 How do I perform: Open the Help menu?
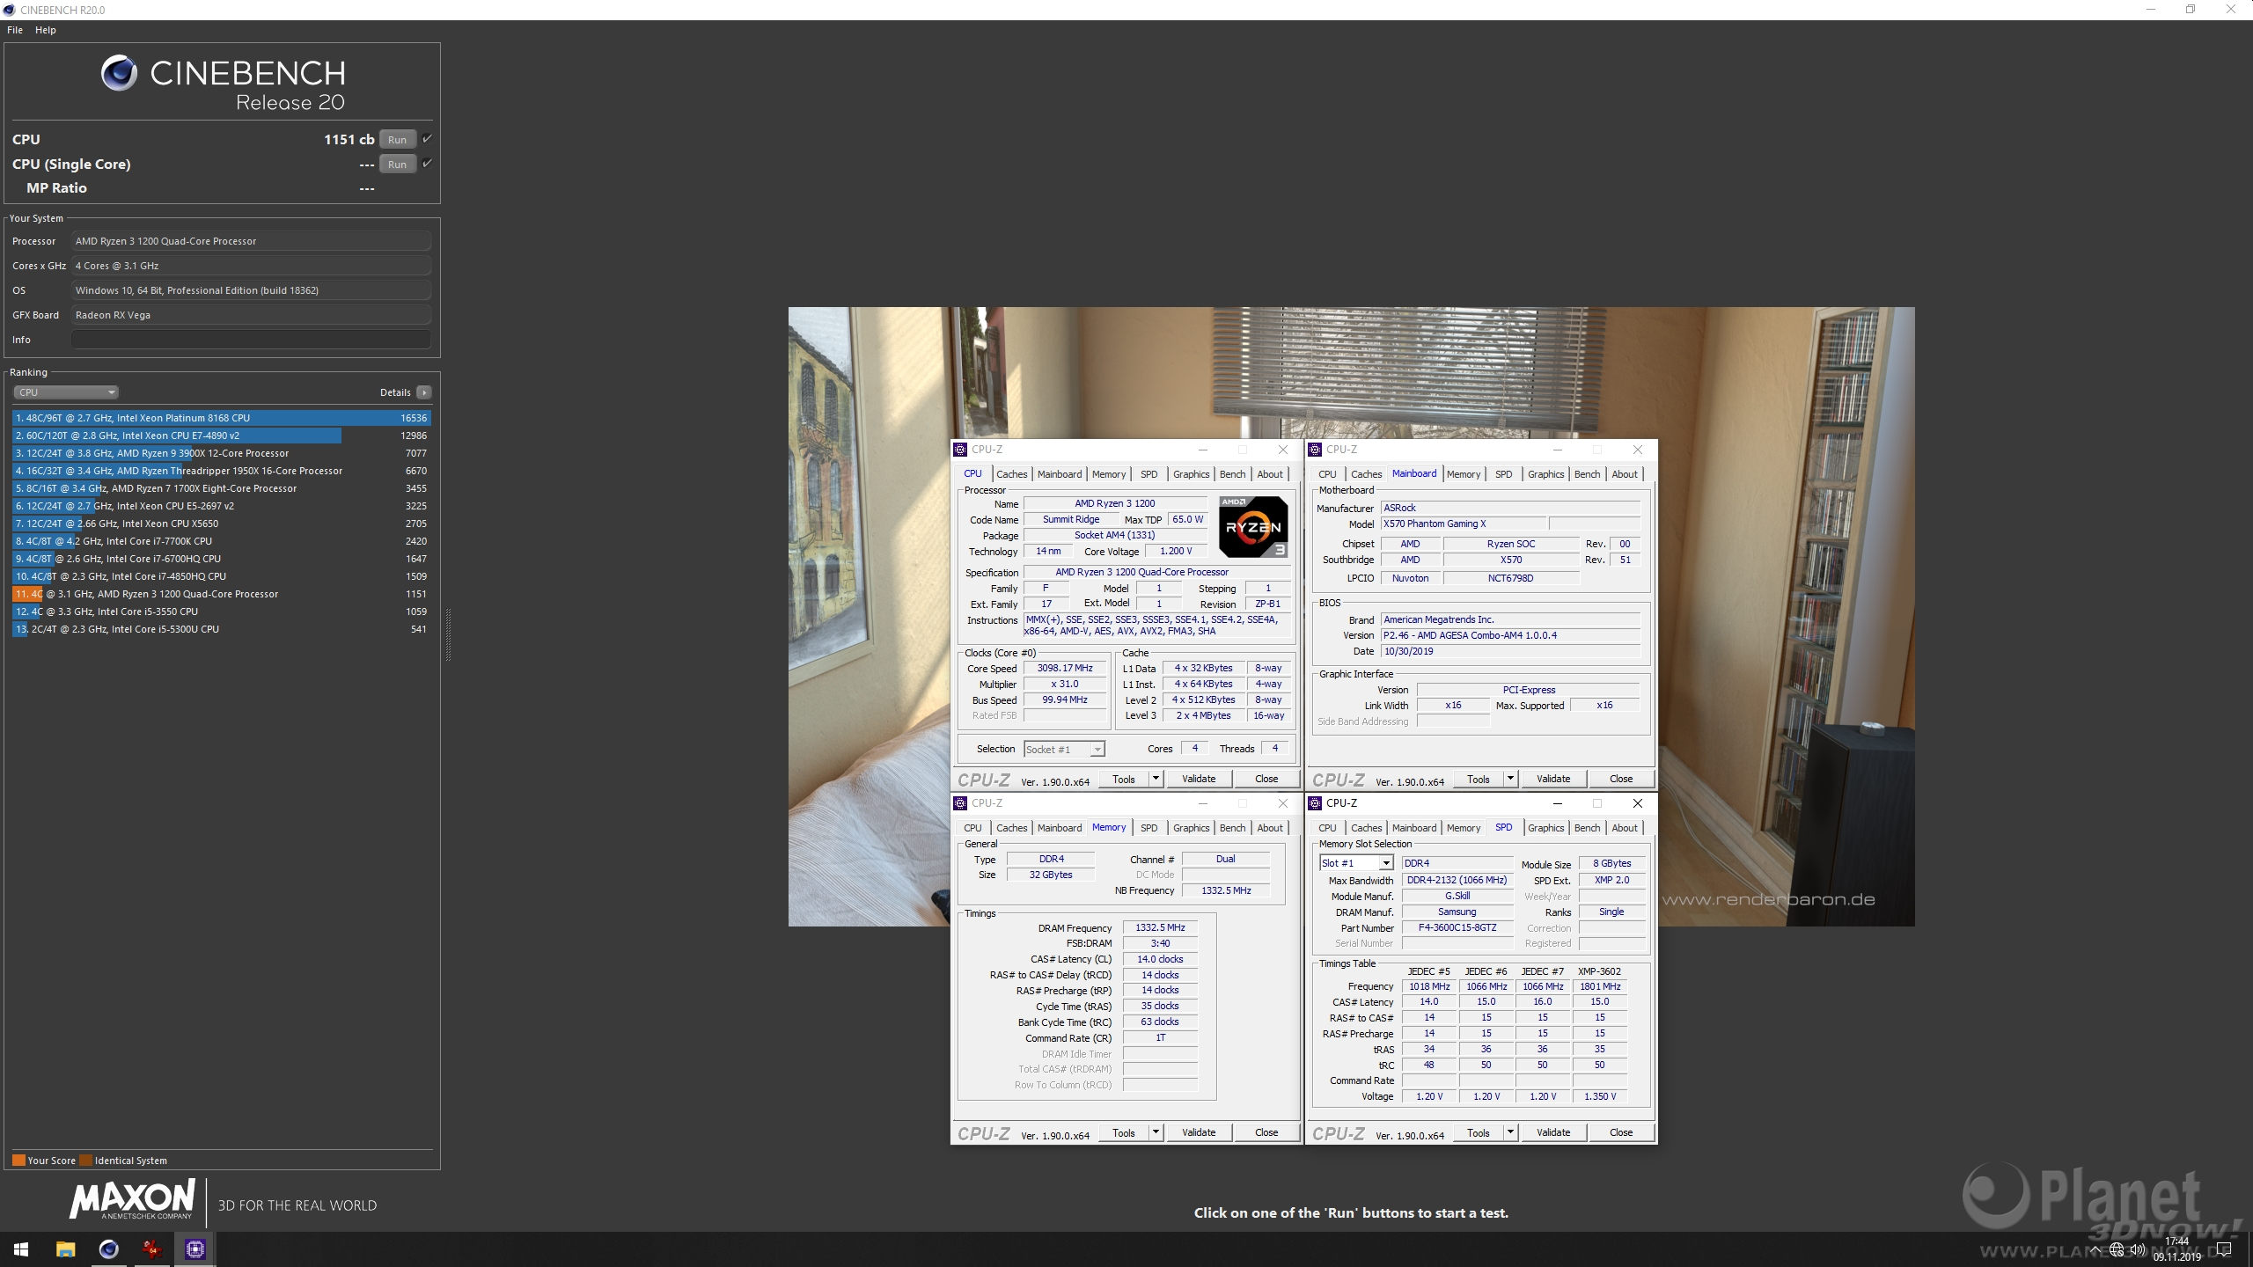(x=46, y=30)
